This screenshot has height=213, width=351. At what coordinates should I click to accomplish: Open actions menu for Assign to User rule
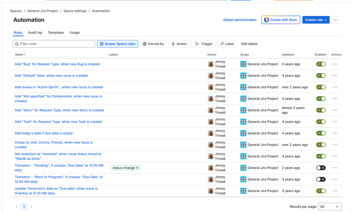tap(335, 145)
